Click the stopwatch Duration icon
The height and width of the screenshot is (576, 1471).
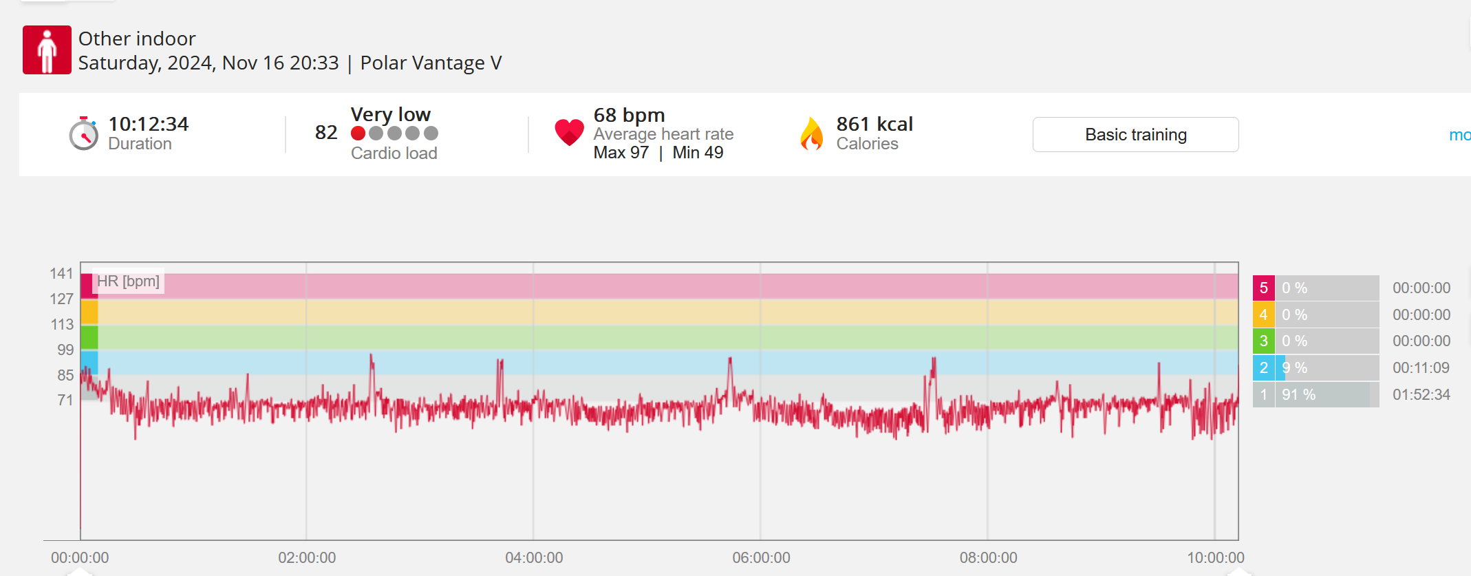84,134
